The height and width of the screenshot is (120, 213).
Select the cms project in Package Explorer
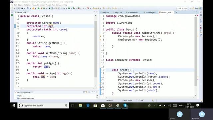[x=20, y=96]
